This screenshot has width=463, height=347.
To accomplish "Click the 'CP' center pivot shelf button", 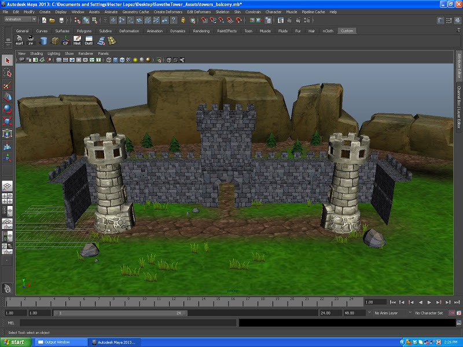I will click(x=65, y=40).
